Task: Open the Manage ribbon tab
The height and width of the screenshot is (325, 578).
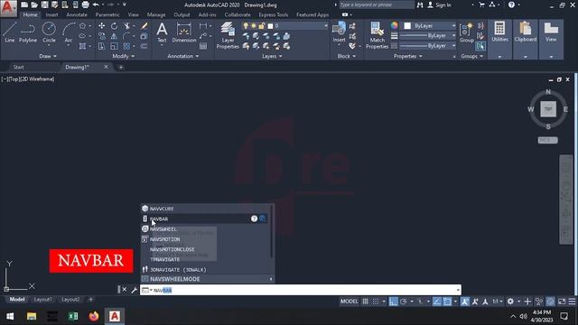Action: pos(156,14)
